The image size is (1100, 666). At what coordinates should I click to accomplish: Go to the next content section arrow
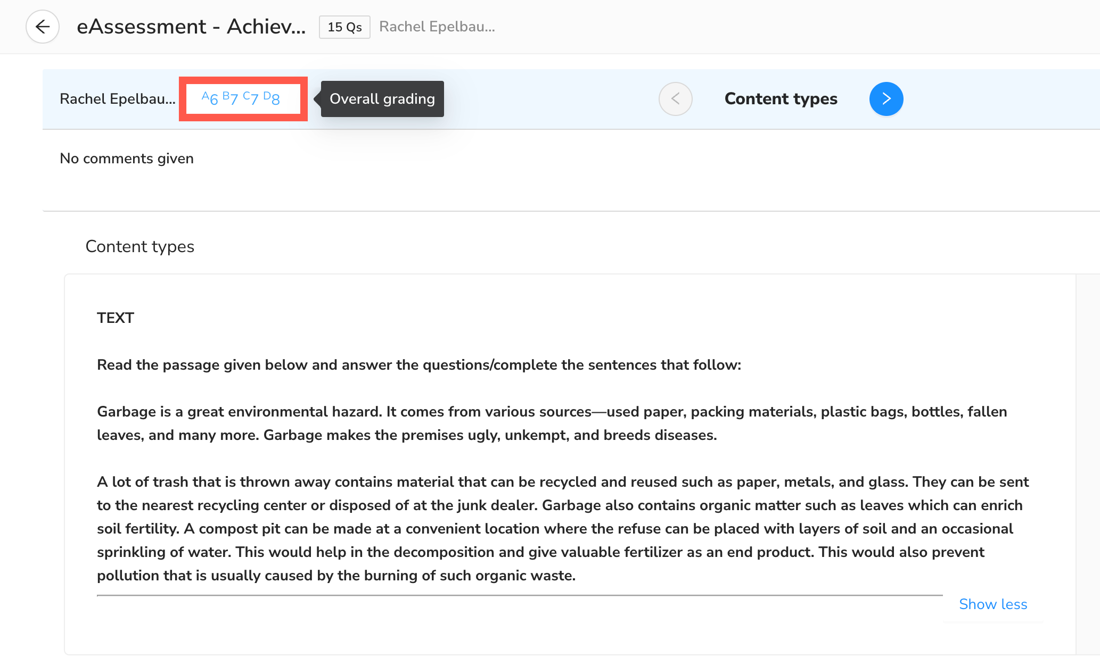click(x=886, y=99)
